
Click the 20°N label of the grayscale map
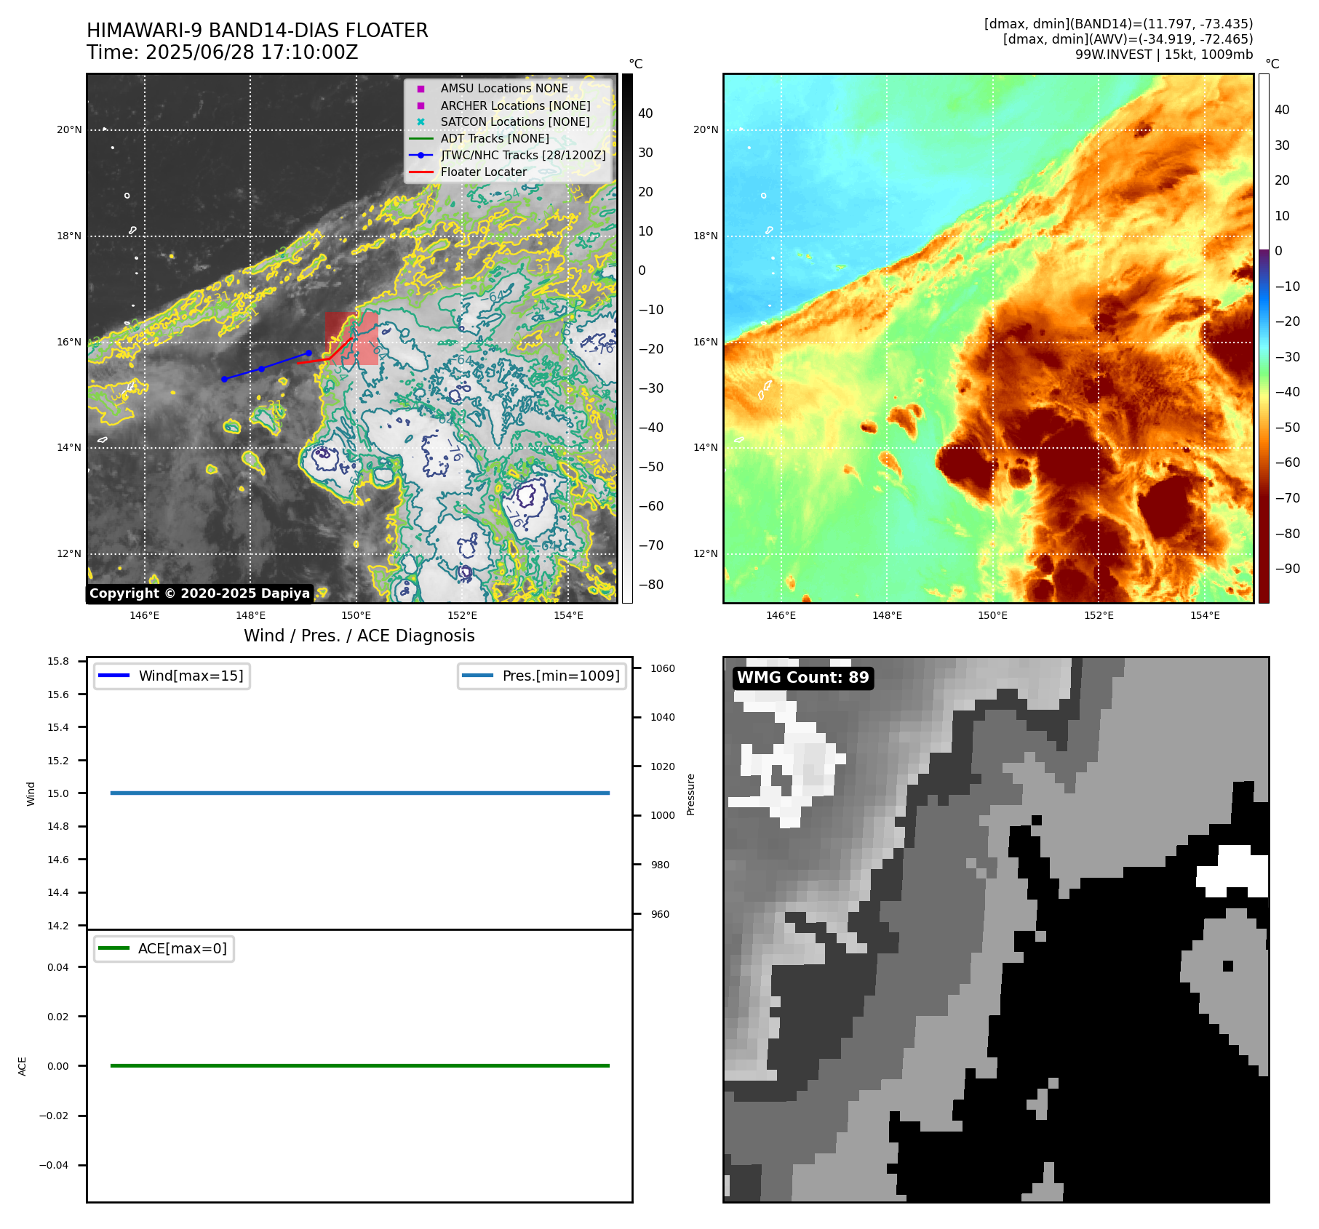(x=70, y=130)
